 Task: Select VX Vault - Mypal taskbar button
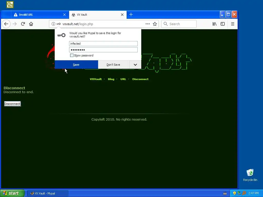pos(48,193)
